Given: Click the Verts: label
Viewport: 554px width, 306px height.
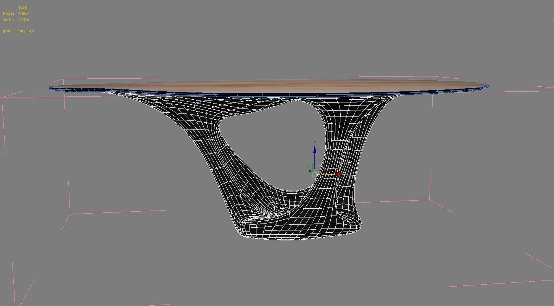Looking at the screenshot, I should coord(8,20).
